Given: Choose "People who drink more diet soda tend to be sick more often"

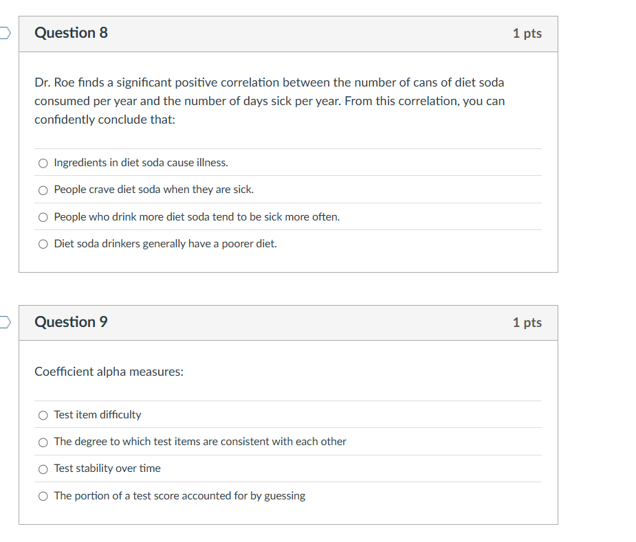Looking at the screenshot, I should (x=43, y=217).
